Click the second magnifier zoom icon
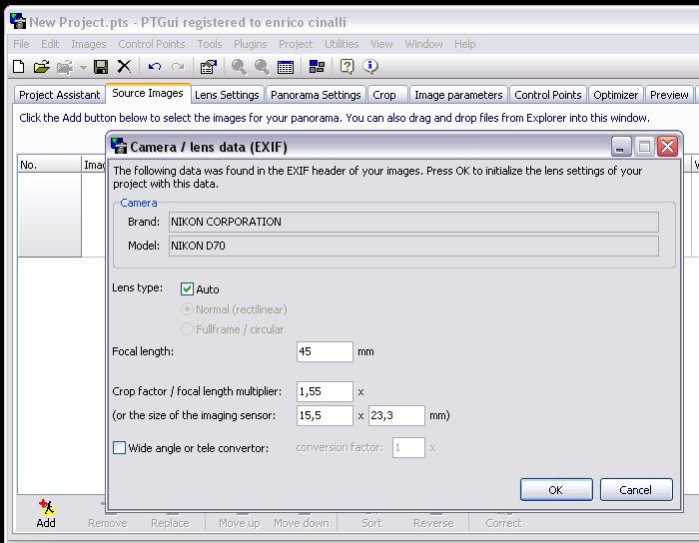 pyautogui.click(x=262, y=67)
